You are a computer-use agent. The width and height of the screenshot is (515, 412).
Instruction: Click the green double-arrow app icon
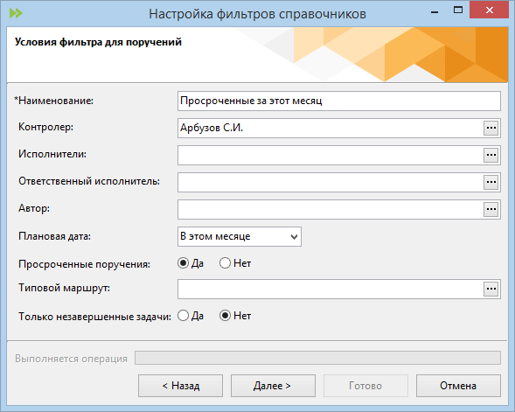pyautogui.click(x=16, y=13)
